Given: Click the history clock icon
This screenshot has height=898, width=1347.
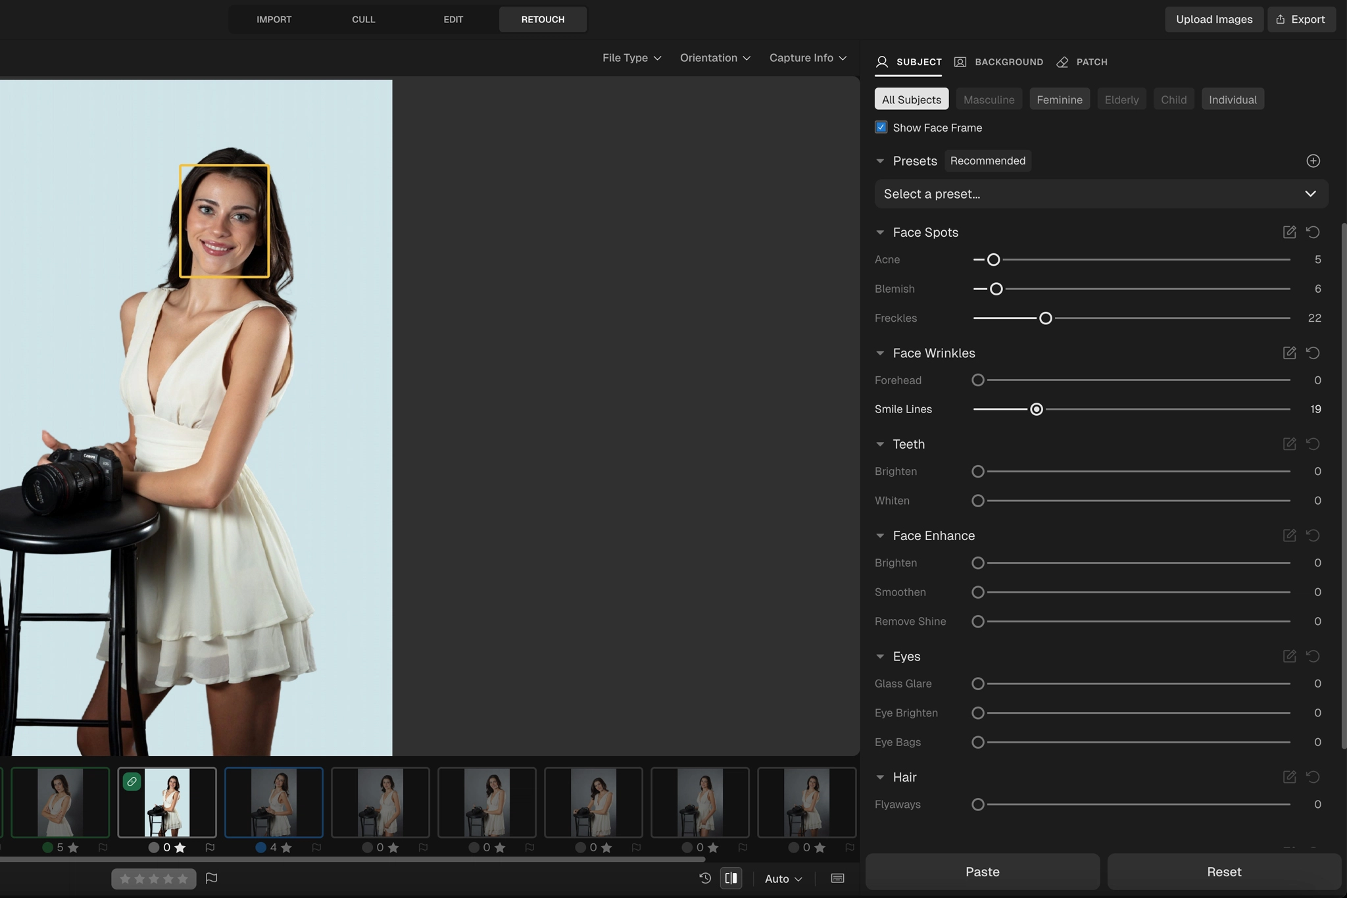Looking at the screenshot, I should point(705,878).
